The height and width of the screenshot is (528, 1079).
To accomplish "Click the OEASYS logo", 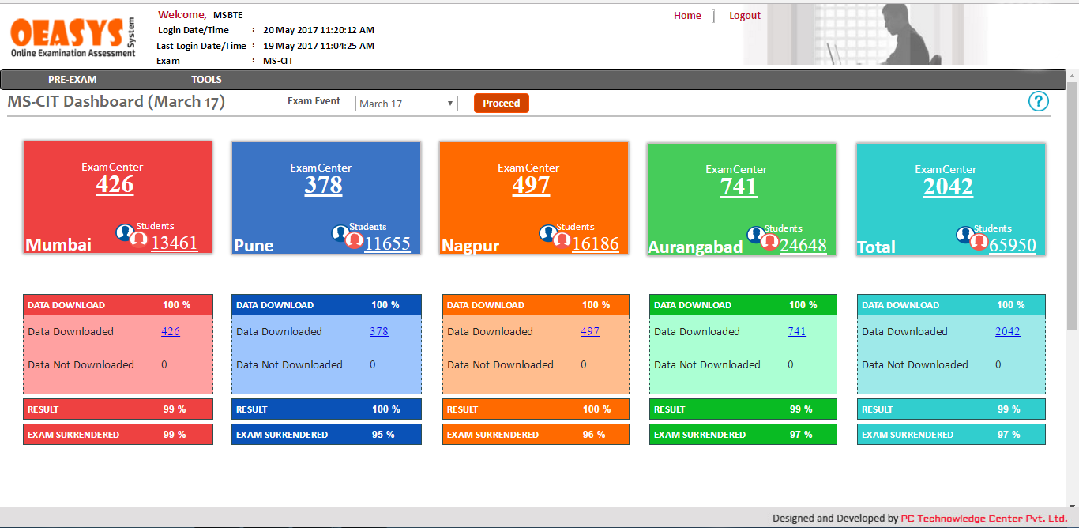I will tap(73, 38).
